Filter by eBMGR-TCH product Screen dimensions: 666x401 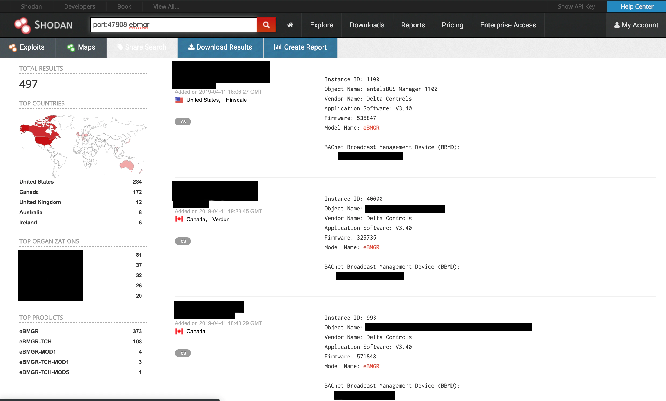tap(36, 342)
